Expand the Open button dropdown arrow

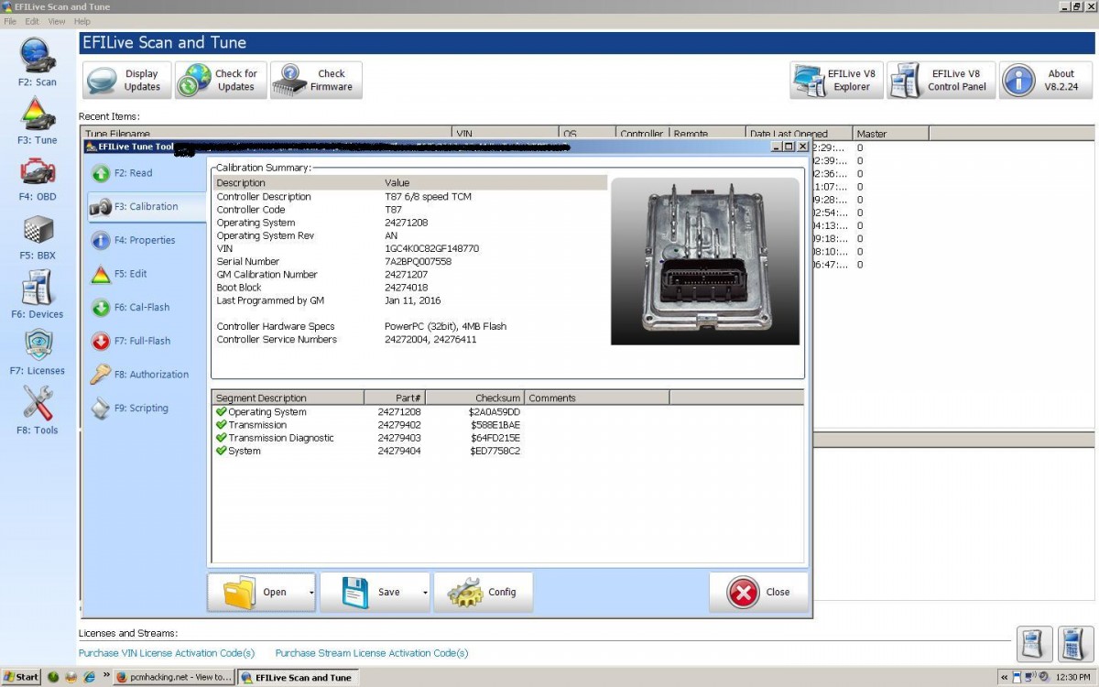point(311,593)
